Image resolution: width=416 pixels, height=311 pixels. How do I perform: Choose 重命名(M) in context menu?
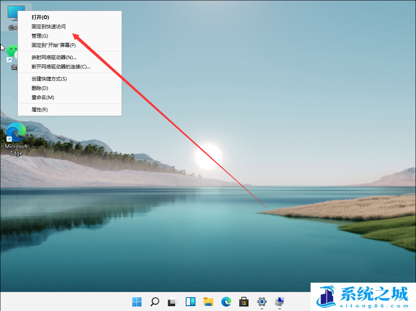70,97
